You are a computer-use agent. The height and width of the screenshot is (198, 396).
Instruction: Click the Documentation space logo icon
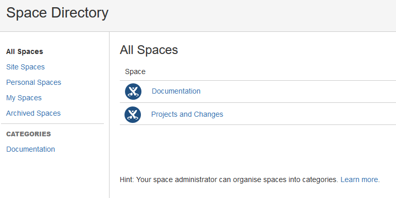click(x=133, y=92)
